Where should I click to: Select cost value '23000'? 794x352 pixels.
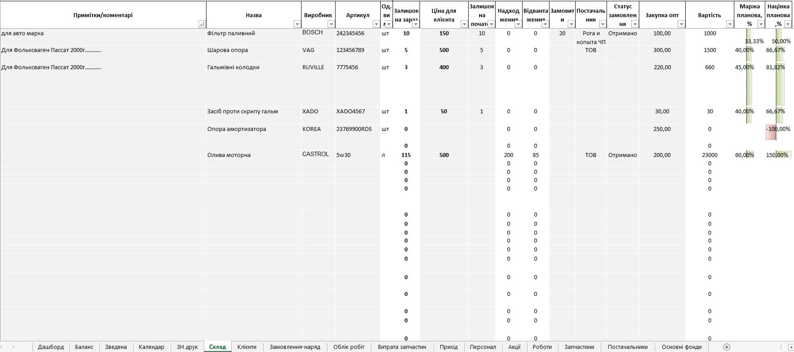coord(710,155)
